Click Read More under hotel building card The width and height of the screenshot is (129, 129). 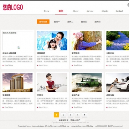[x=9, y=107]
